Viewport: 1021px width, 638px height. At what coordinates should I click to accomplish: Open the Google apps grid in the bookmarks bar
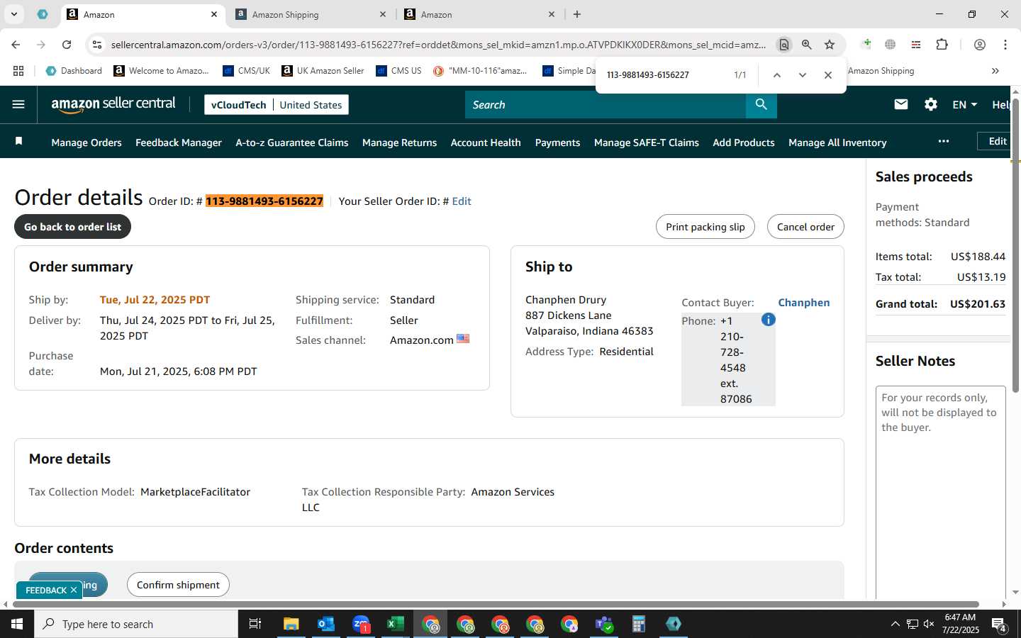click(18, 71)
